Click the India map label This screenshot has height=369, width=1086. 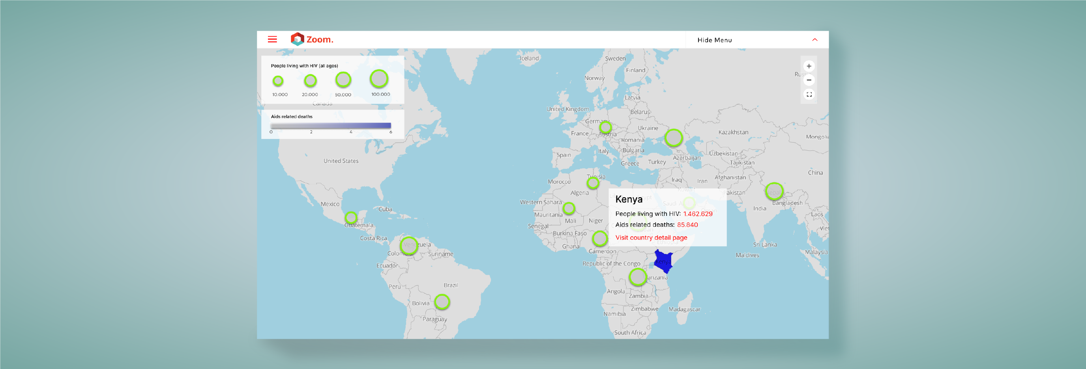coord(760,208)
